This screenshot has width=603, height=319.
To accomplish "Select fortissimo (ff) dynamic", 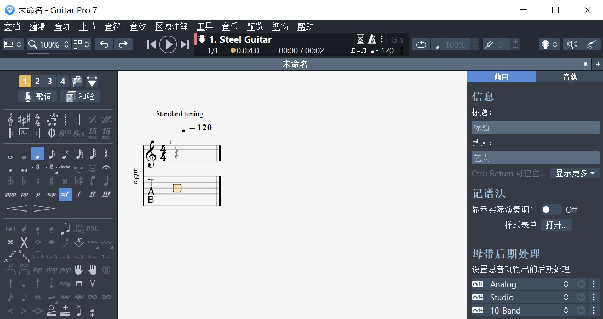I will pos(93,195).
